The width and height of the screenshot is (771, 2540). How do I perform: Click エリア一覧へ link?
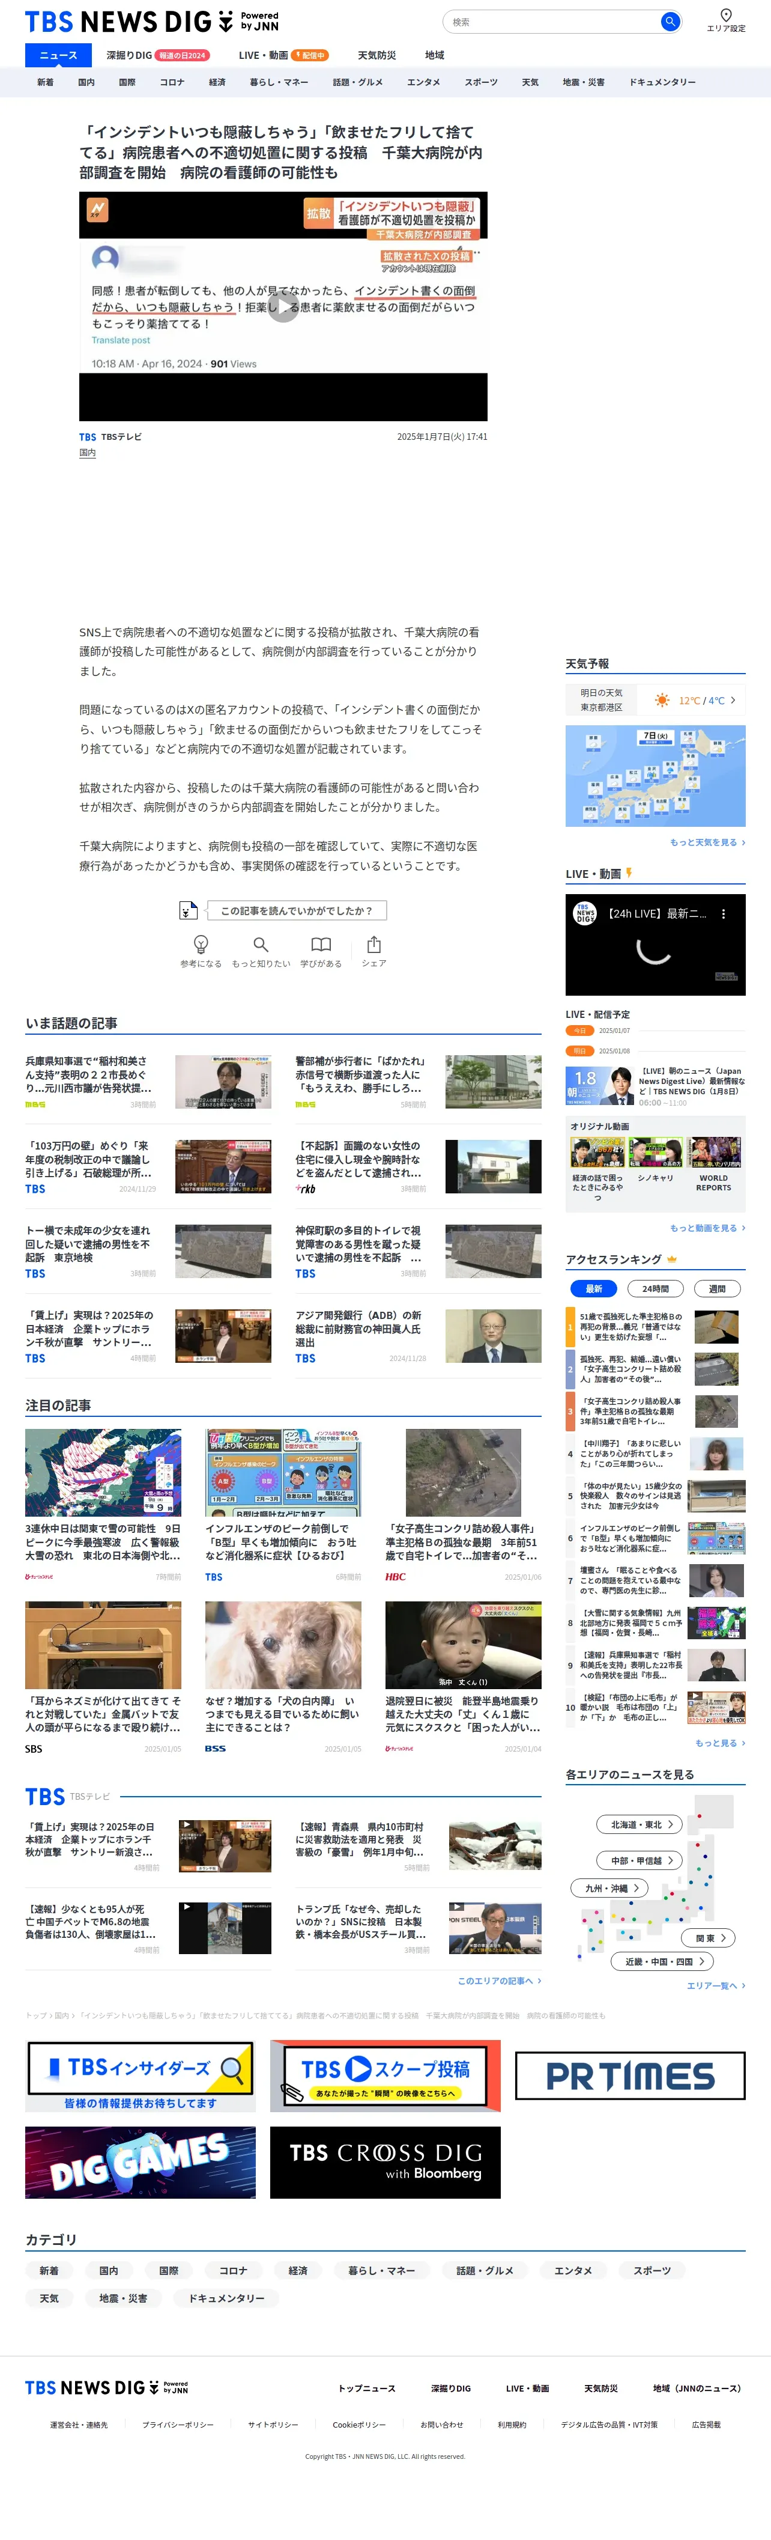tap(716, 1985)
